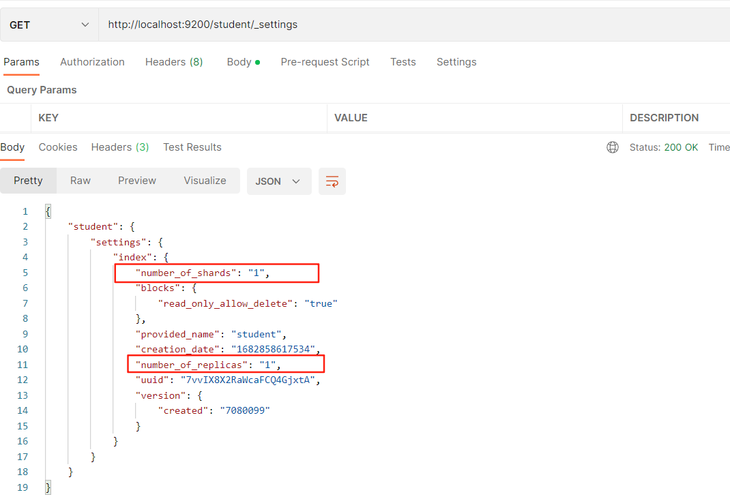Click the "number_of_replicas" key
The image size is (730, 501).
[x=191, y=365]
